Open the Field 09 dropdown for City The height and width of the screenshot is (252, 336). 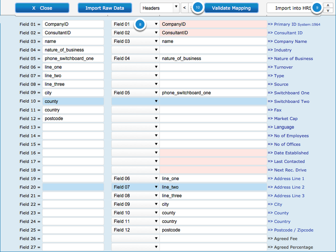click(x=136, y=204)
